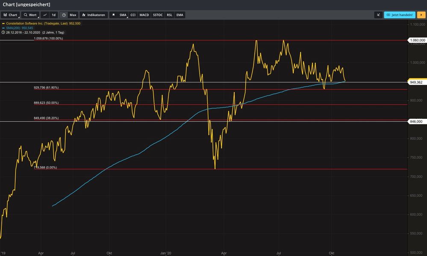Screen dimensions: 427x256
Task: Select the 1d interval button
Action: (x=54, y=15)
